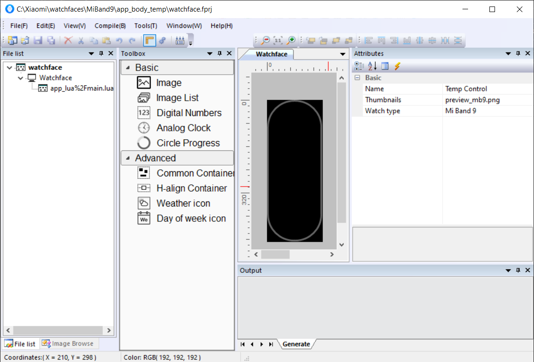The height and width of the screenshot is (362, 534).
Task: Choose the Weather icon widget
Action: point(183,203)
